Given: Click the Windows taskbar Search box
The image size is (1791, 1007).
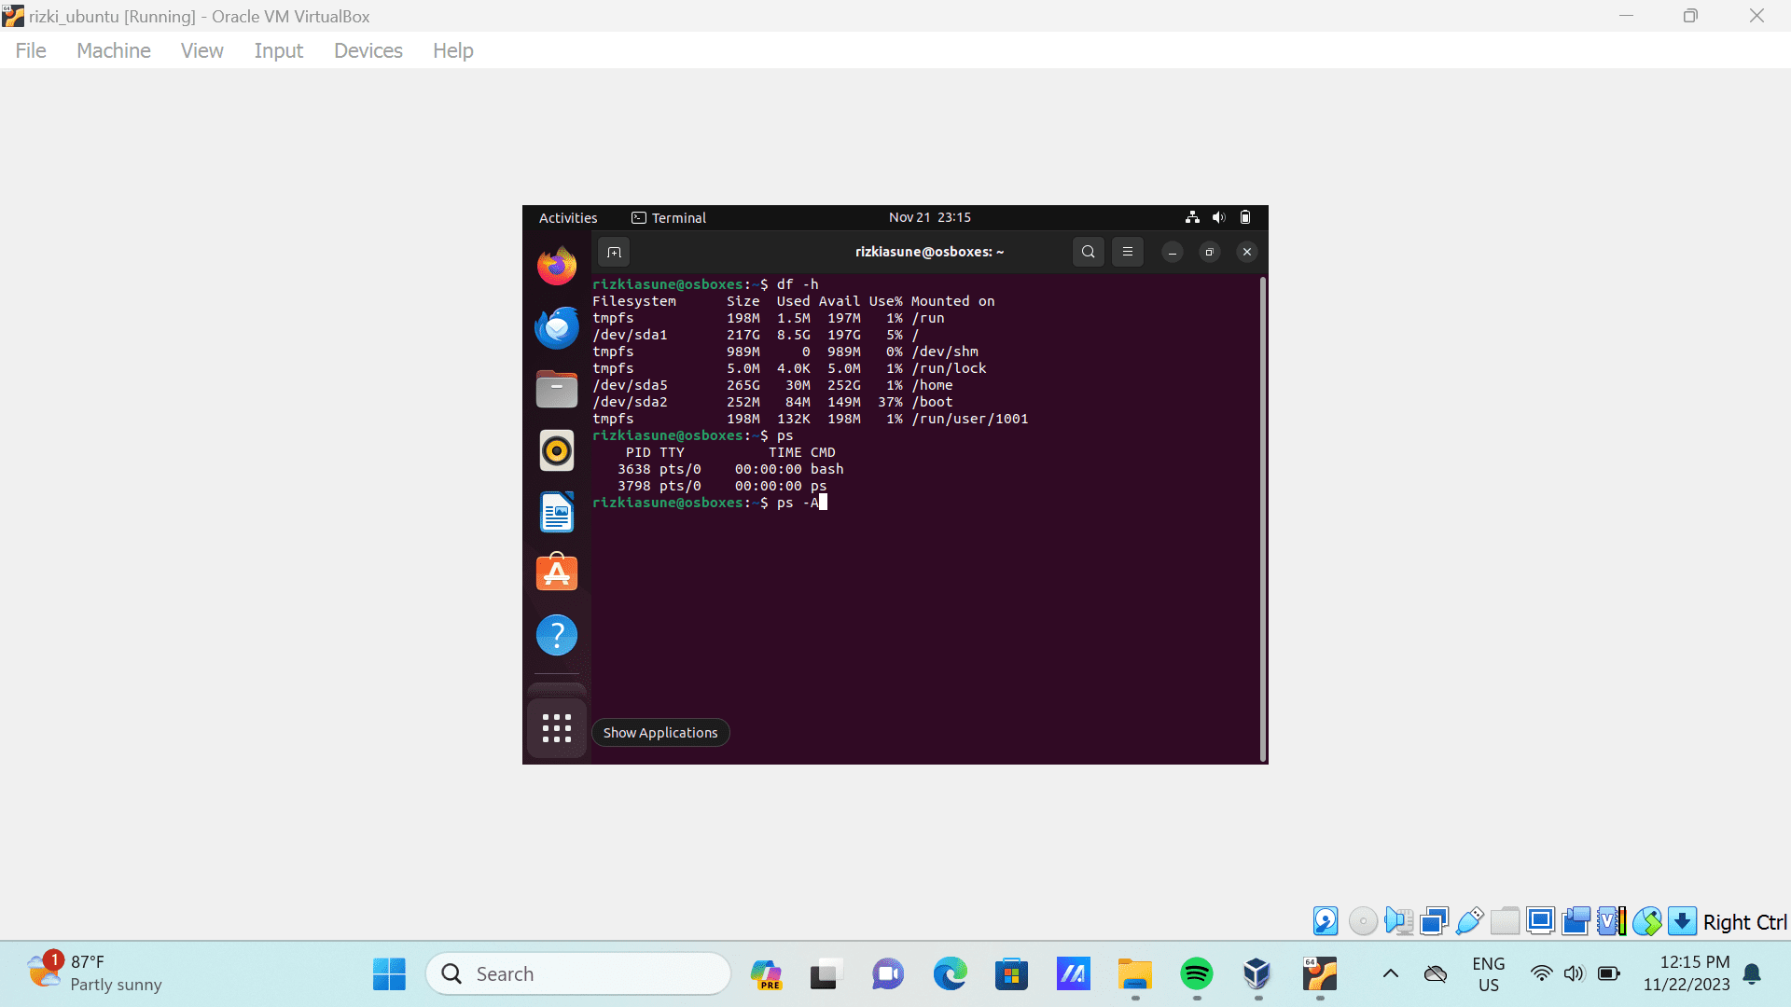Looking at the screenshot, I should pos(578,974).
